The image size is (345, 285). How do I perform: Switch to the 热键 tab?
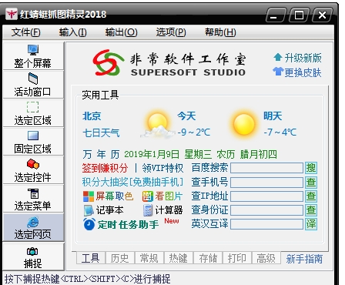coord(178,258)
